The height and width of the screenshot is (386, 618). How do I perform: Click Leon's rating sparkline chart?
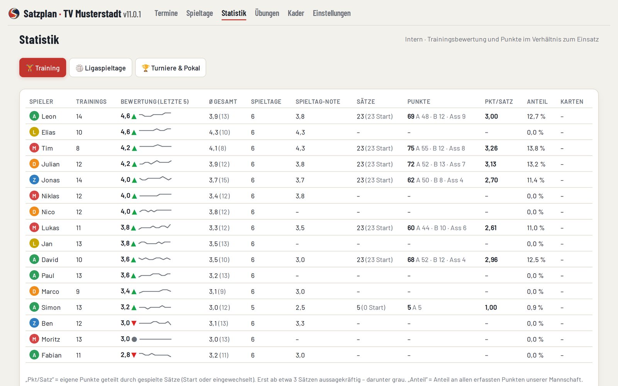pyautogui.click(x=155, y=115)
